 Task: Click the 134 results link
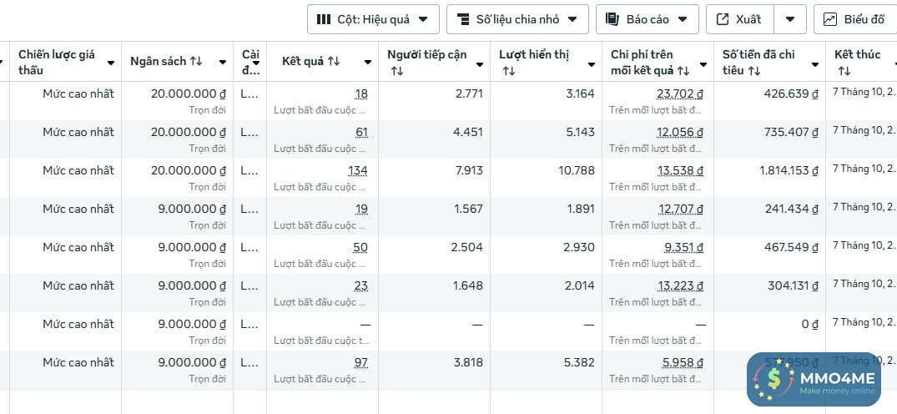click(358, 170)
